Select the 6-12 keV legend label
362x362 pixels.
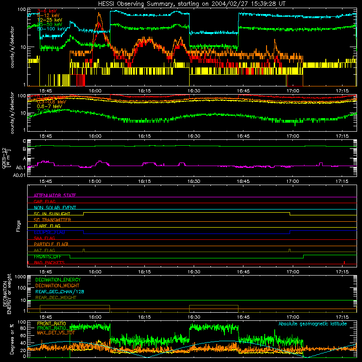pyautogui.click(x=48, y=15)
